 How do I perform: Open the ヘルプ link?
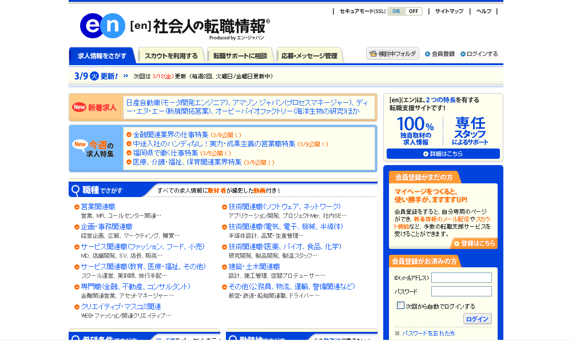pyautogui.click(x=484, y=11)
